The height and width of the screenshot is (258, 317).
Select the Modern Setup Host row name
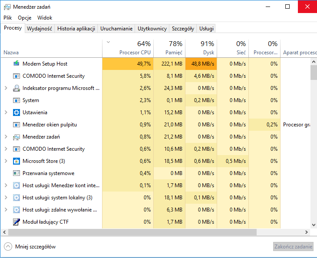click(x=45, y=64)
